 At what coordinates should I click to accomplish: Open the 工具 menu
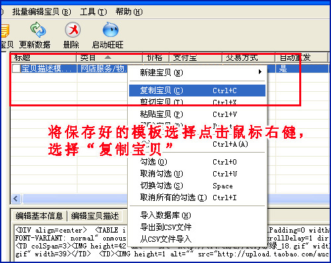(93, 12)
